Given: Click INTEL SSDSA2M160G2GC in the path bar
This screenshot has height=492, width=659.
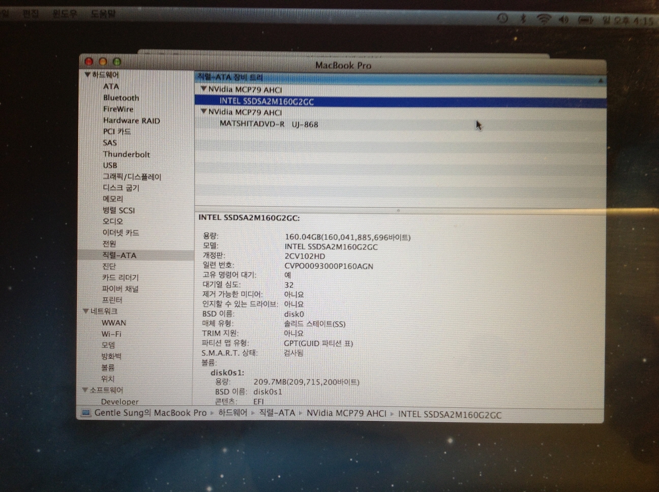Looking at the screenshot, I should (x=450, y=415).
